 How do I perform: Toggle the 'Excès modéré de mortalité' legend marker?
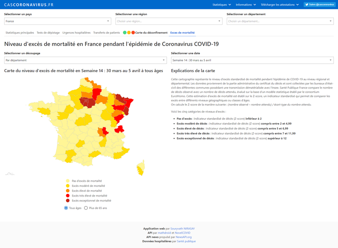tap(68, 186)
